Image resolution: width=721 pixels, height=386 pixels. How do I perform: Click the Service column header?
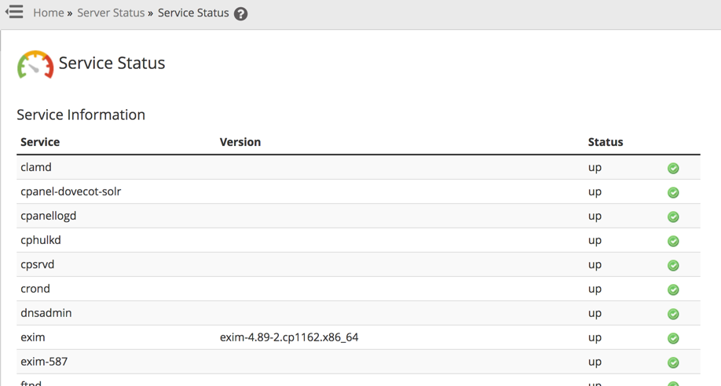click(x=40, y=142)
